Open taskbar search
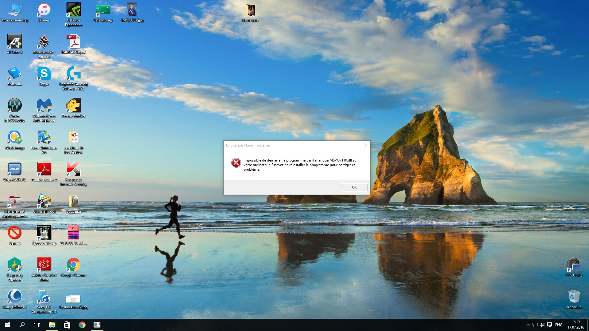This screenshot has width=589, height=331. tap(22, 325)
